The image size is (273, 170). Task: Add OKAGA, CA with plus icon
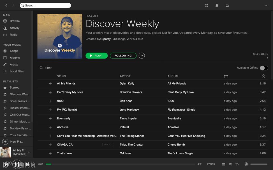click(50, 145)
